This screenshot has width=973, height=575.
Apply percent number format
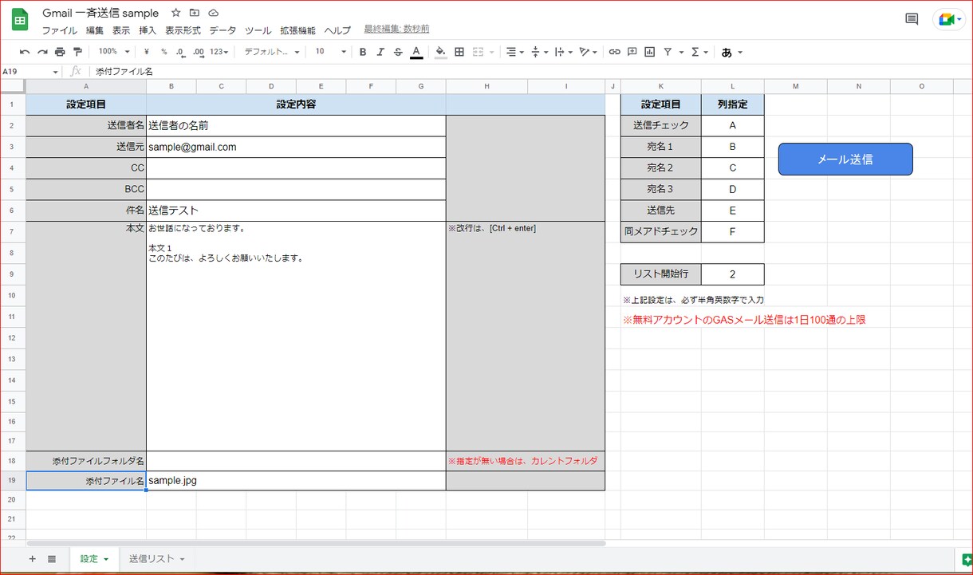click(x=164, y=52)
